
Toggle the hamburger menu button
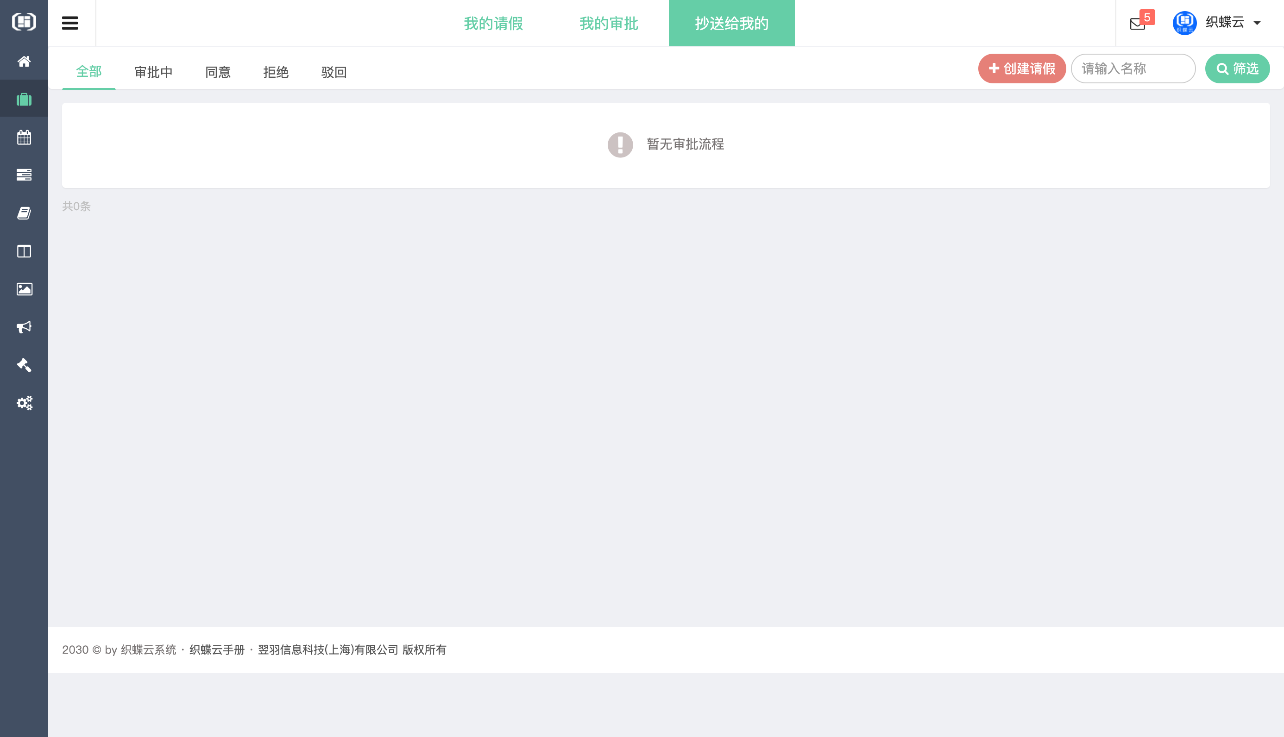[x=70, y=23]
